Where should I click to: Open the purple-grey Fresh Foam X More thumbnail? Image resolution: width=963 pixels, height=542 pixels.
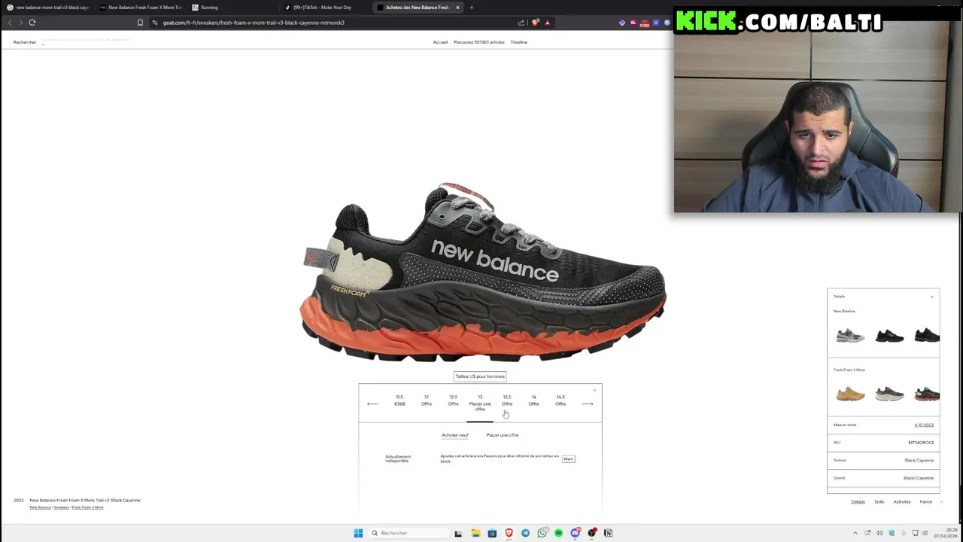[889, 394]
